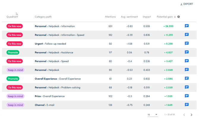Click comment icon in Overall Experience row

(187, 79)
